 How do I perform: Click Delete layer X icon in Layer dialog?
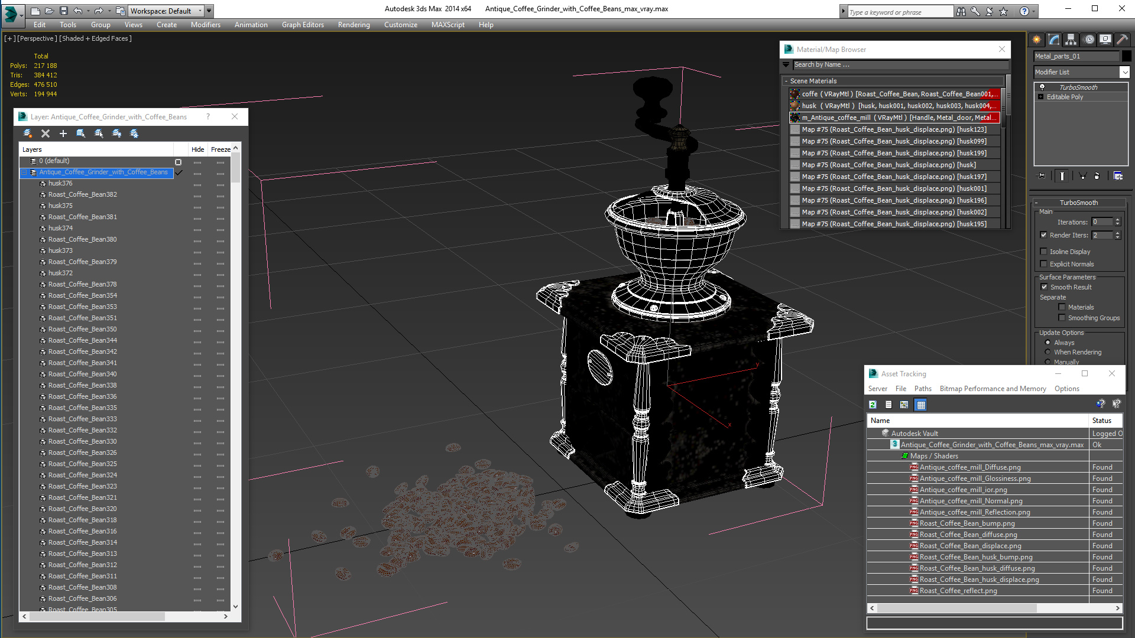click(46, 134)
